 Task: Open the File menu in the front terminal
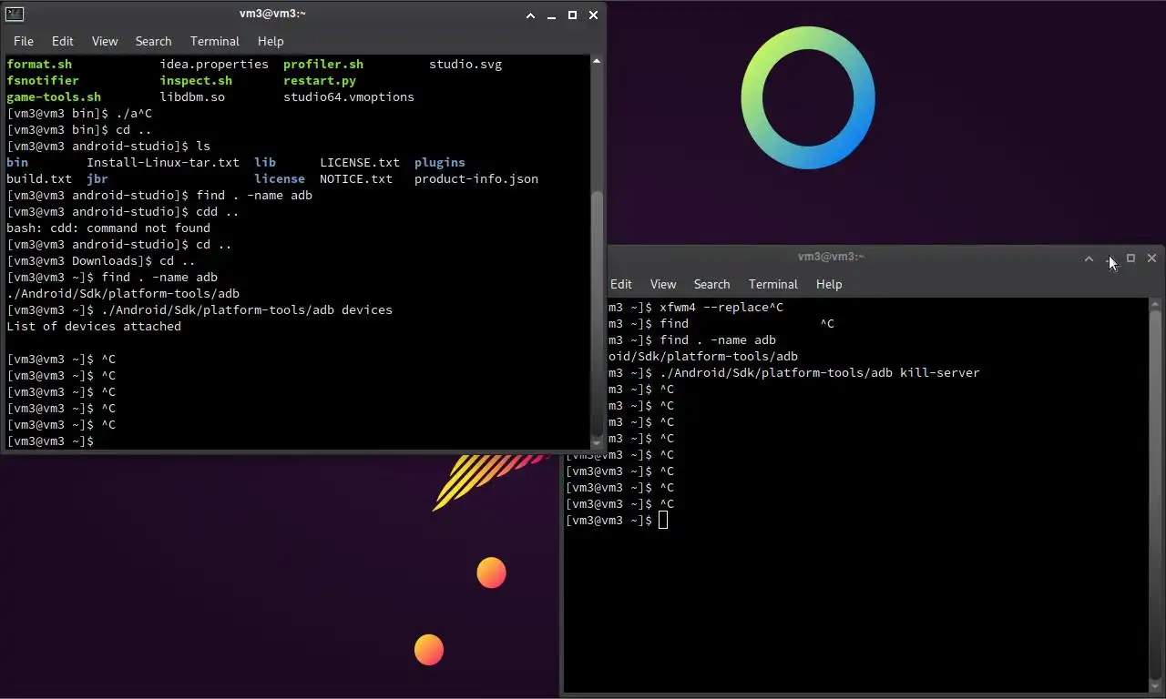tap(24, 41)
